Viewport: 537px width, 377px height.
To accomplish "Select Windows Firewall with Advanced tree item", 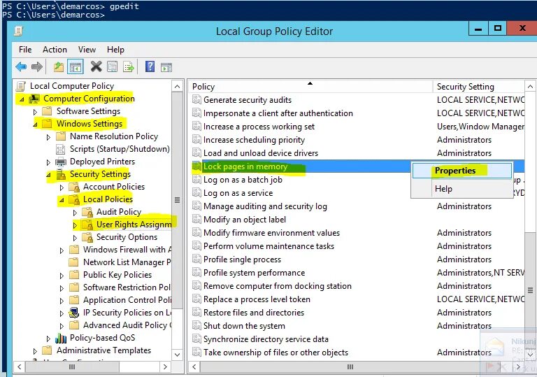I will pos(127,250).
